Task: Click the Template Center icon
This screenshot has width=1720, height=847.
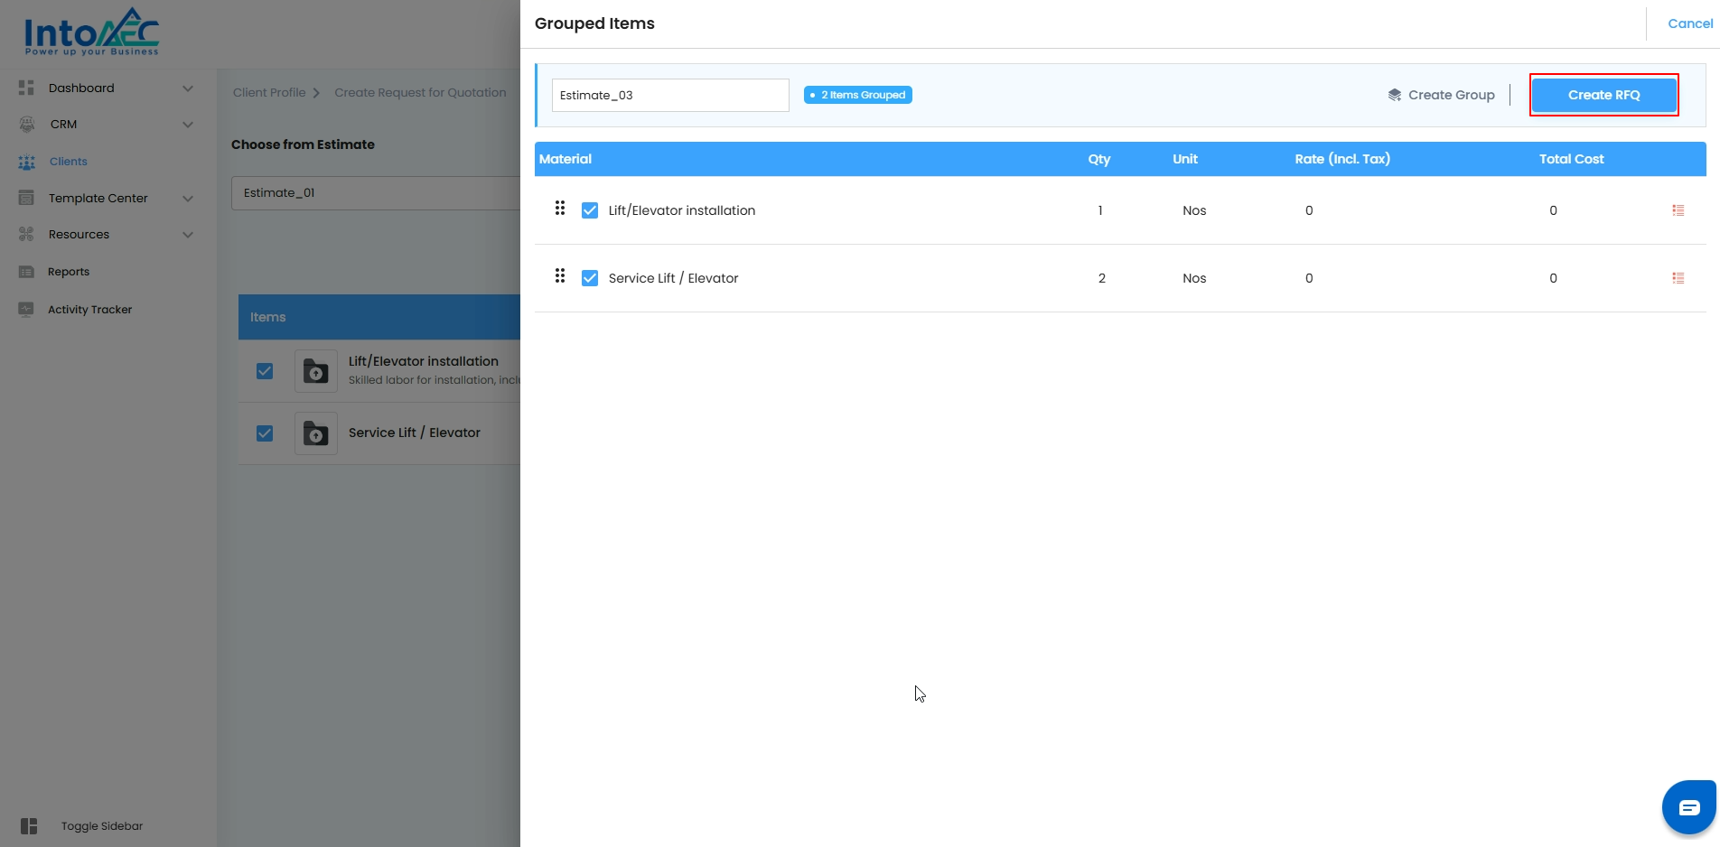Action: [26, 198]
